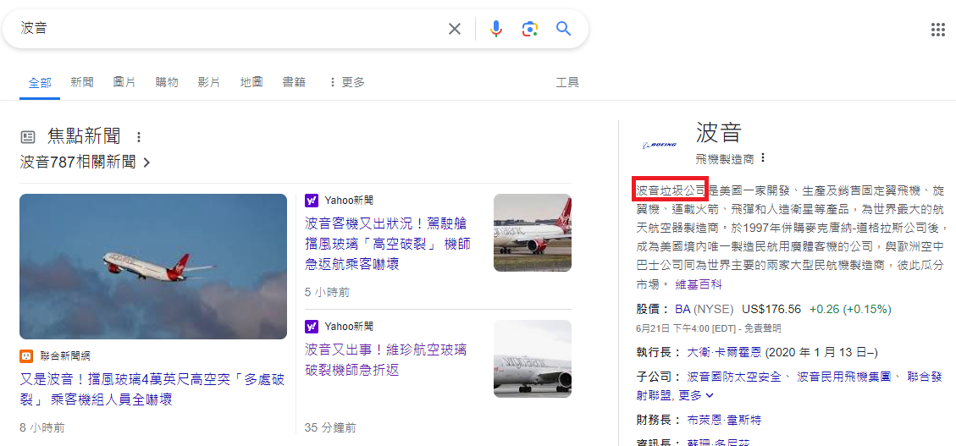Screen dimensions: 956x446
Task: Click the 飛機製造商 subtitle text
Action: click(724, 159)
